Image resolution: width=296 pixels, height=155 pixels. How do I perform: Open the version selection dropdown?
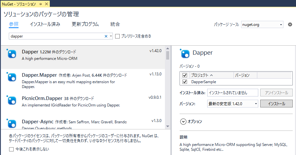click(256, 104)
